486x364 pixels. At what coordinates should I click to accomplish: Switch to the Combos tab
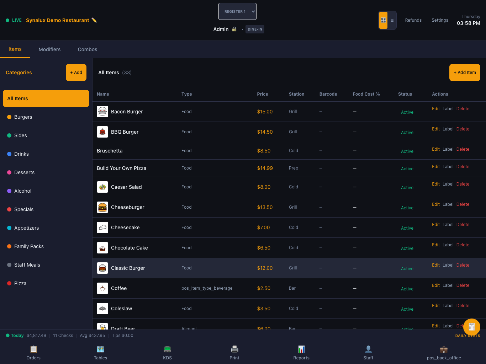88,49
